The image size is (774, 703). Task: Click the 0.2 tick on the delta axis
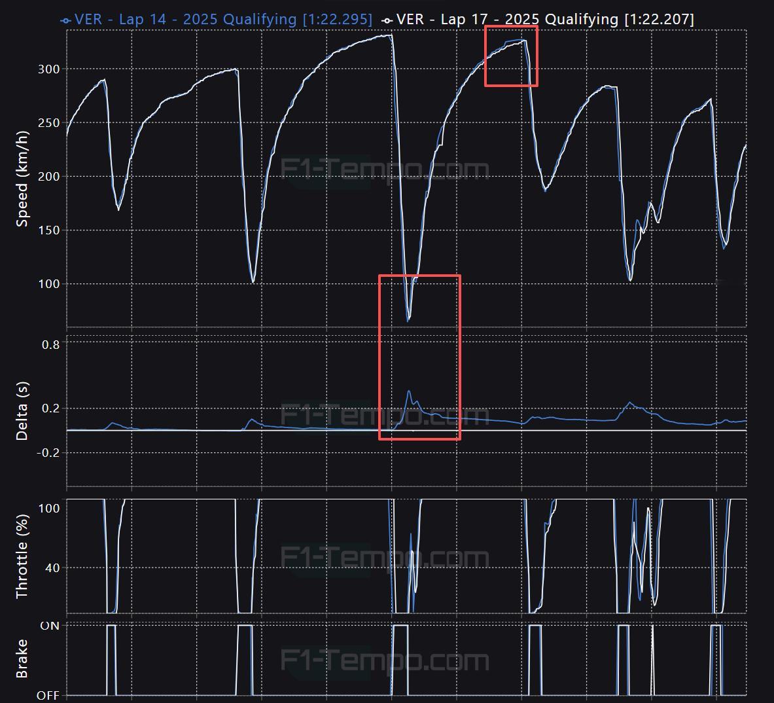pyautogui.click(x=51, y=408)
